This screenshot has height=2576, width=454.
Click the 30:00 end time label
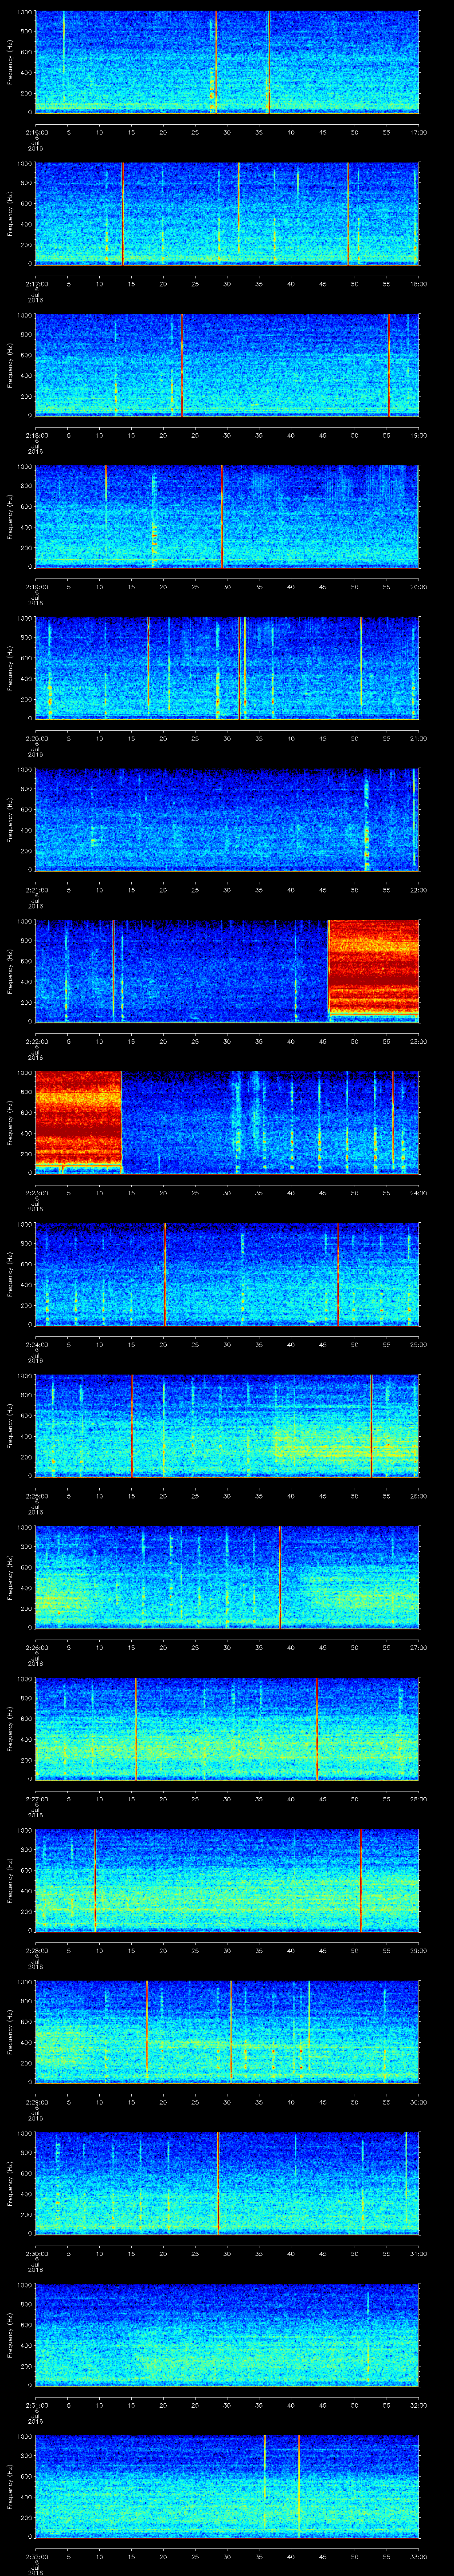coord(418,2102)
